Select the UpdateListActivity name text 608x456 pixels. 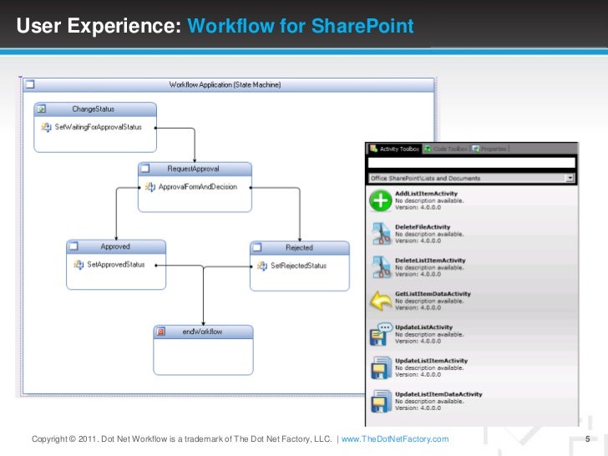[423, 327]
